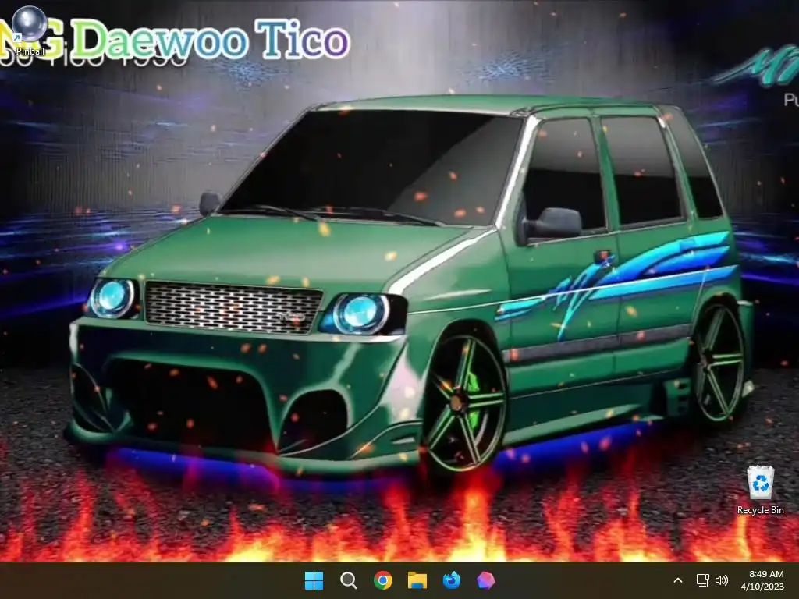Open the 8:49 AM clock and calendar

[762, 580]
